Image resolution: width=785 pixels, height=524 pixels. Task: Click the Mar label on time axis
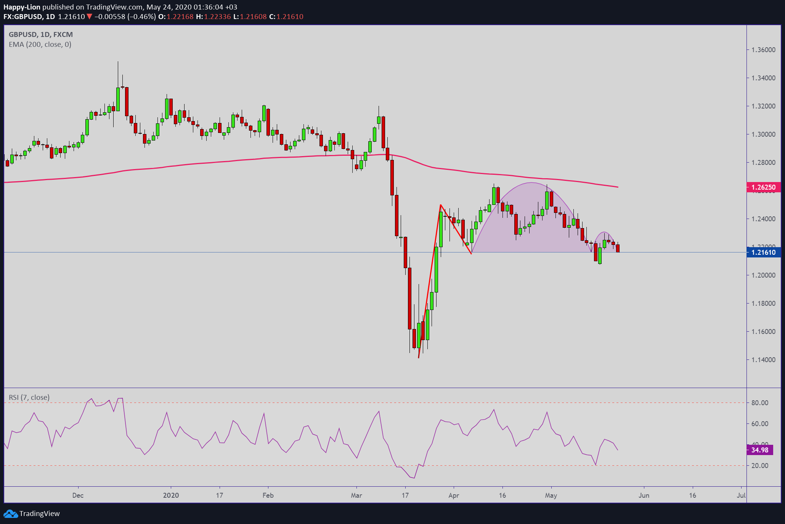coord(356,495)
